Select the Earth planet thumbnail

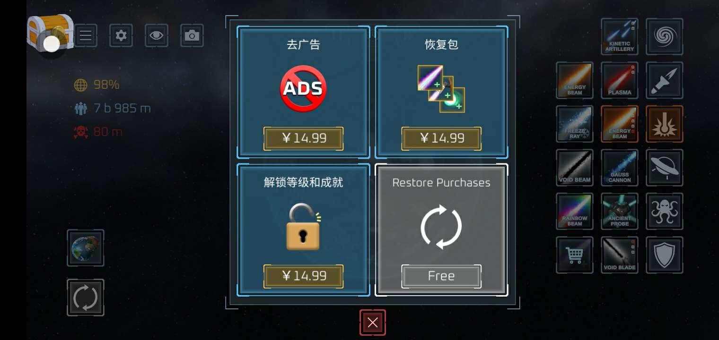tap(86, 248)
